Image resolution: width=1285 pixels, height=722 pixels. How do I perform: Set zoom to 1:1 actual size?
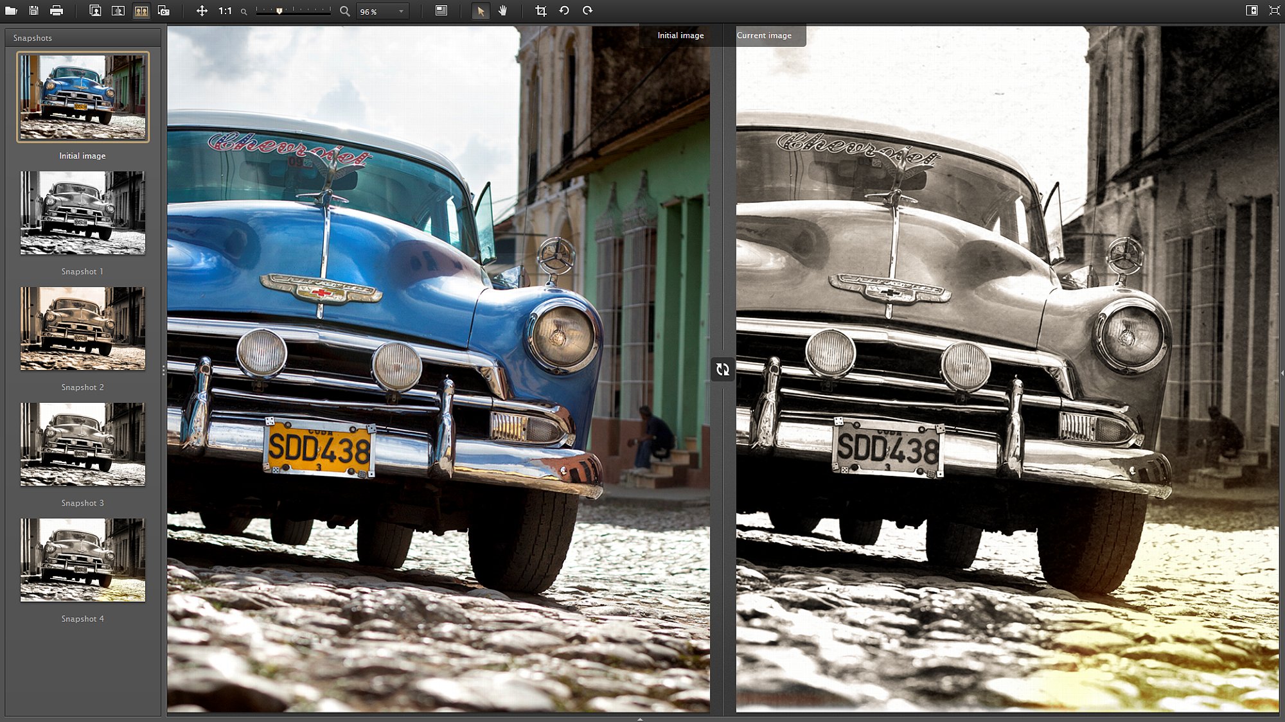[225, 11]
